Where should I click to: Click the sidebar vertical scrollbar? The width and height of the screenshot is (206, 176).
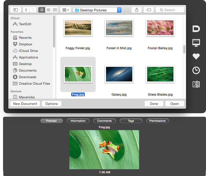[x=54, y=32]
